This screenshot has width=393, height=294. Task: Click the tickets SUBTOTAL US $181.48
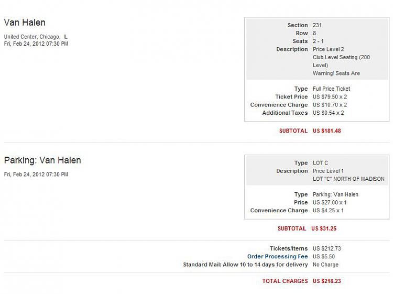[x=327, y=131]
